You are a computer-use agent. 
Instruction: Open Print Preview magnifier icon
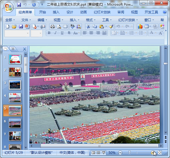(x=59, y=26)
